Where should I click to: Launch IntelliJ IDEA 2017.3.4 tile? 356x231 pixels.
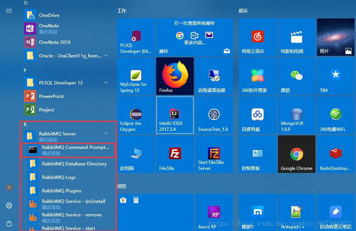click(175, 115)
